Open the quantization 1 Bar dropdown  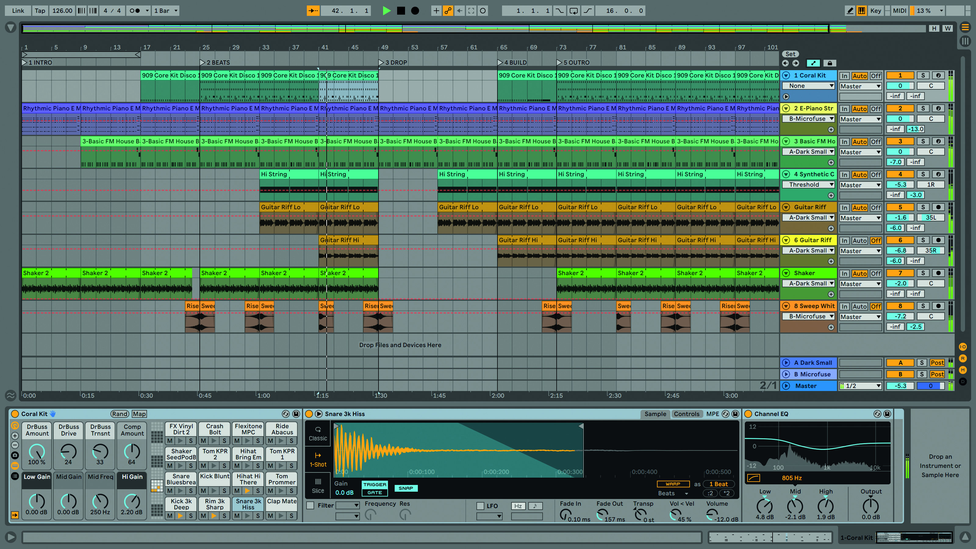point(166,11)
